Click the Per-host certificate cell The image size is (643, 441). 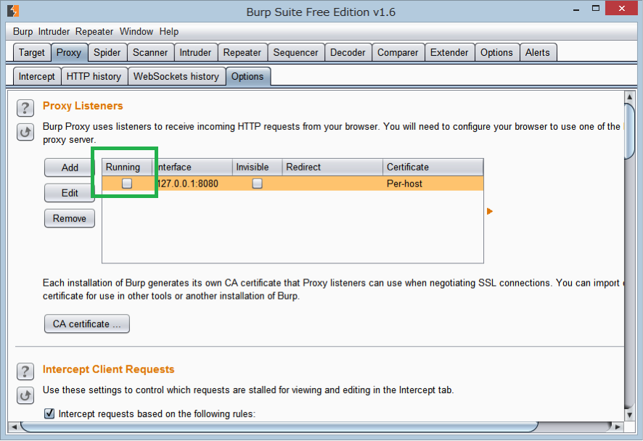pos(433,184)
